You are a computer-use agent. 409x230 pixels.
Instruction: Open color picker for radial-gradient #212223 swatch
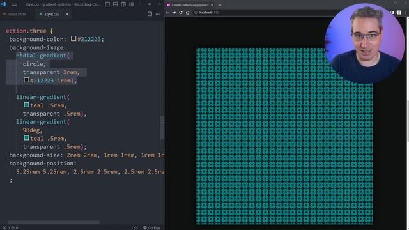point(26,80)
